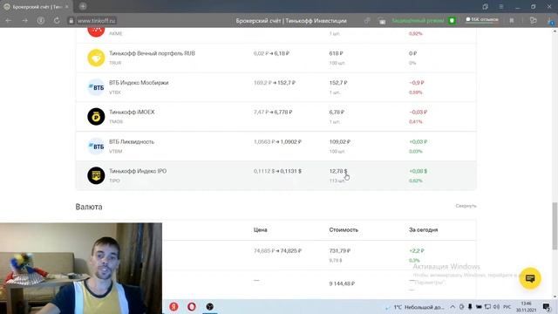
Task: Open the Windows notification center icon
Action: point(547,307)
